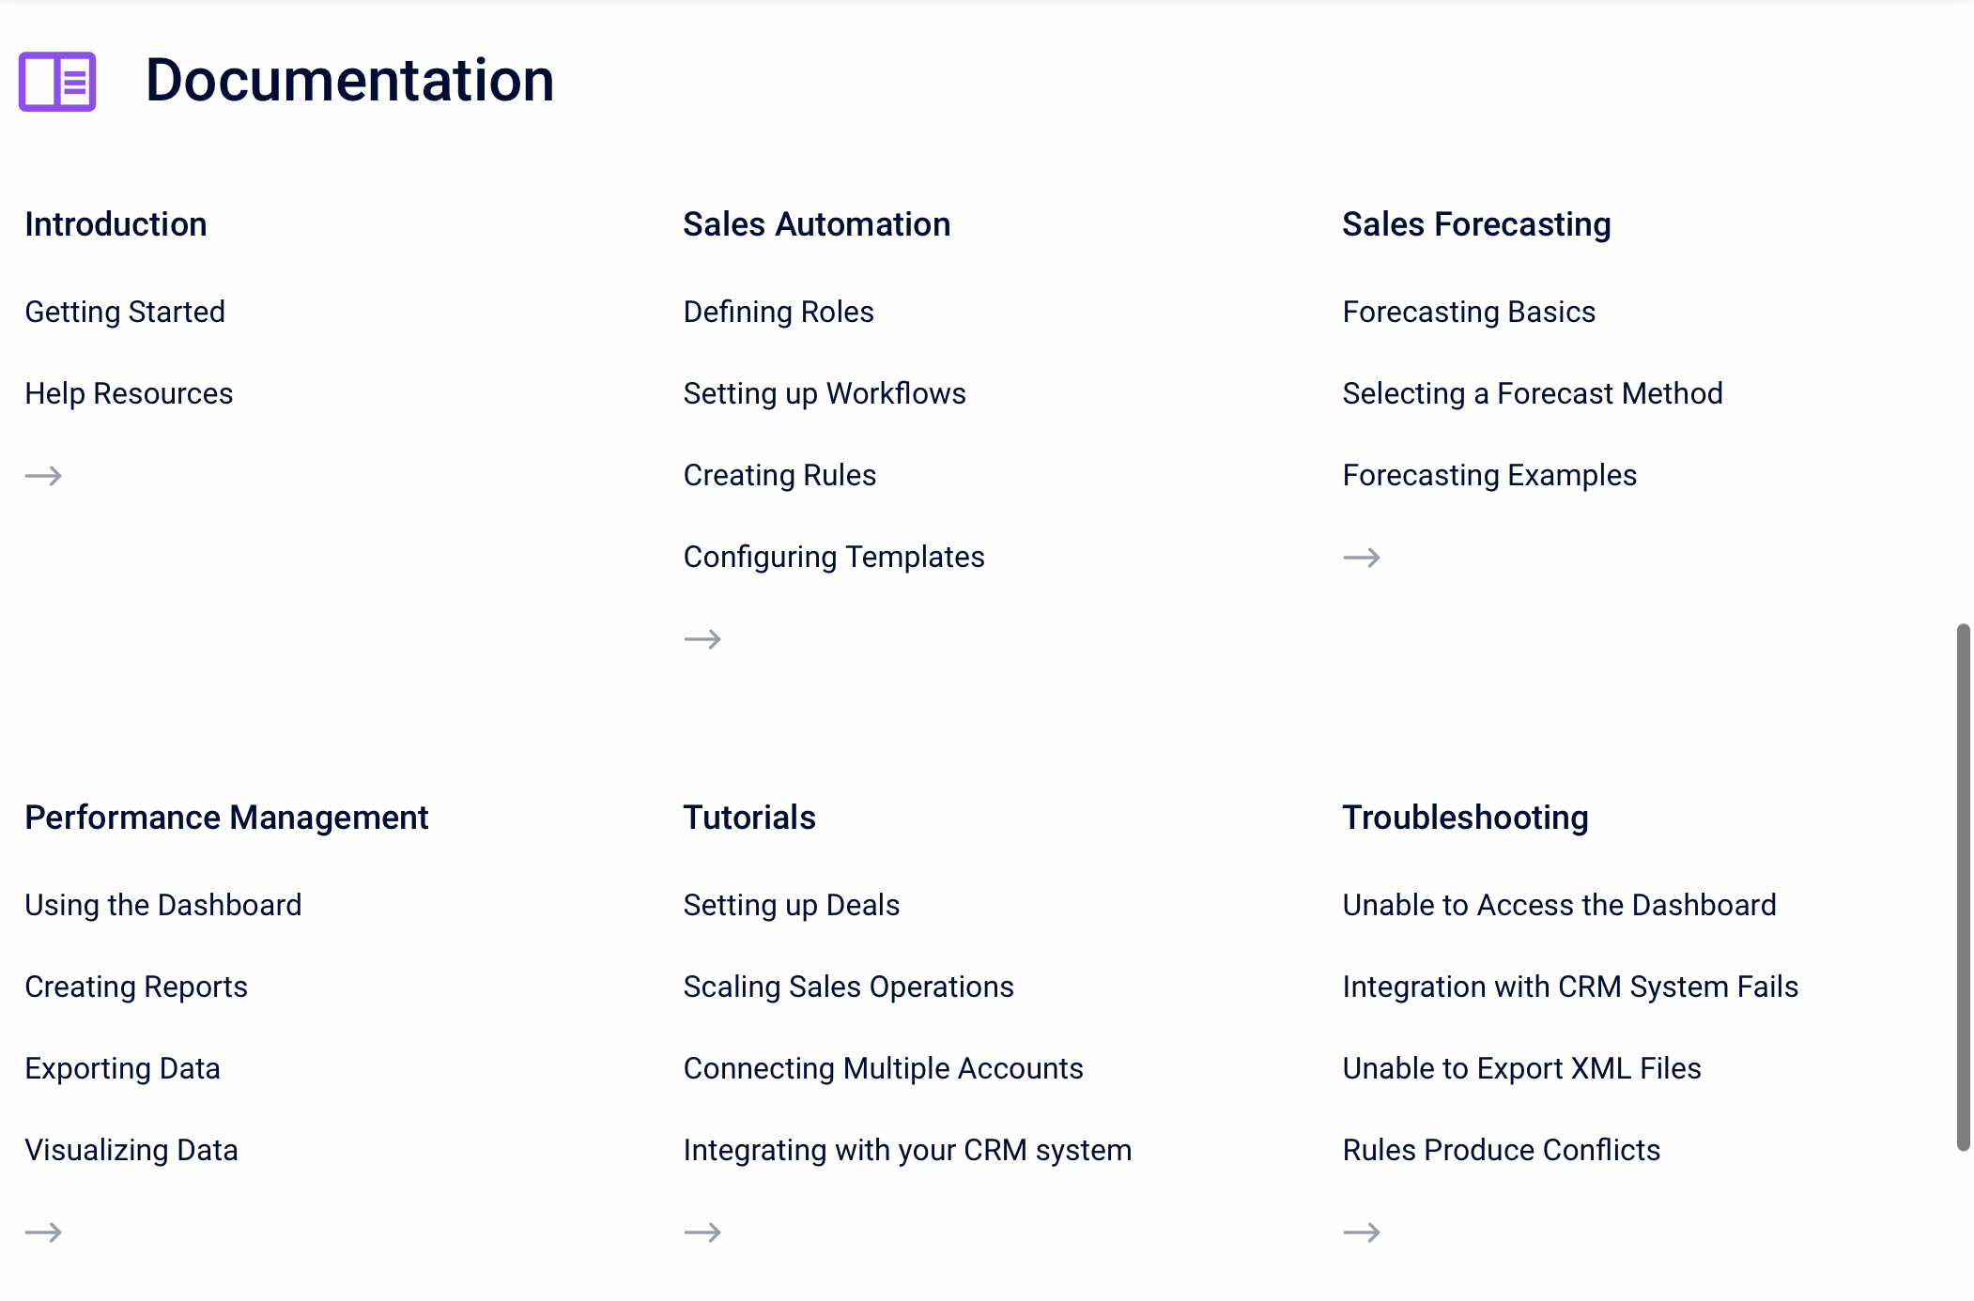Click the arrow under Sales Automation section
1974x1301 pixels.
[x=702, y=639]
